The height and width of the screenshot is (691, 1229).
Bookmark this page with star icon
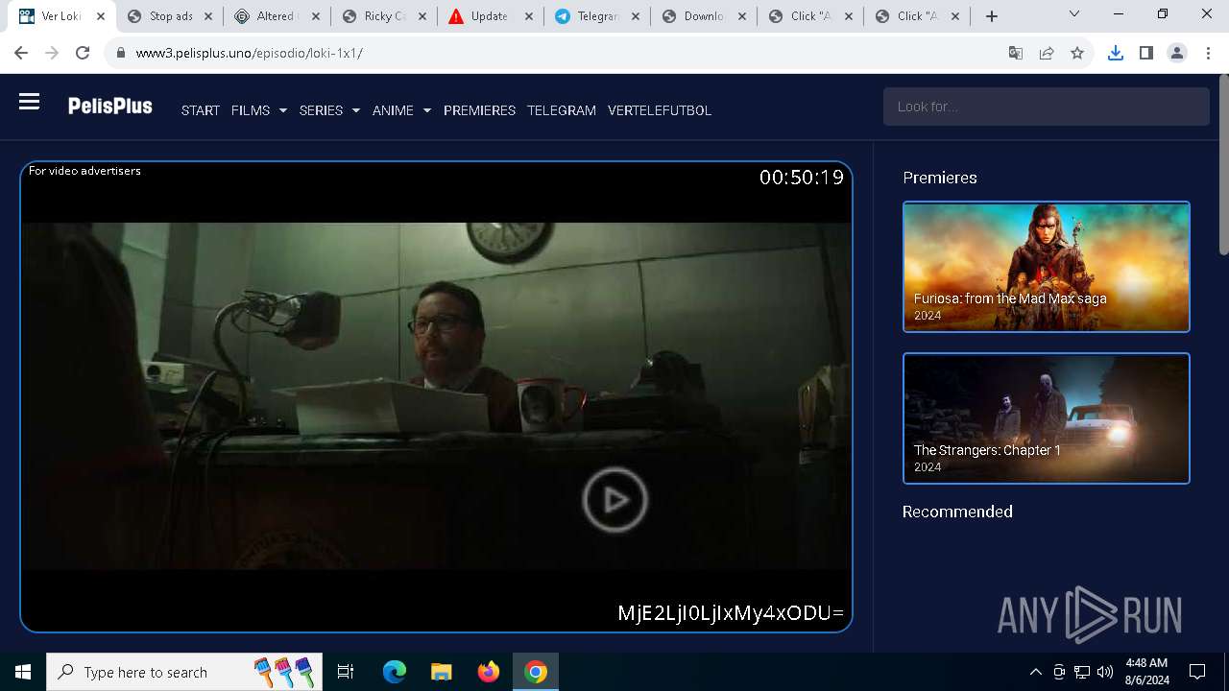pyautogui.click(x=1077, y=53)
